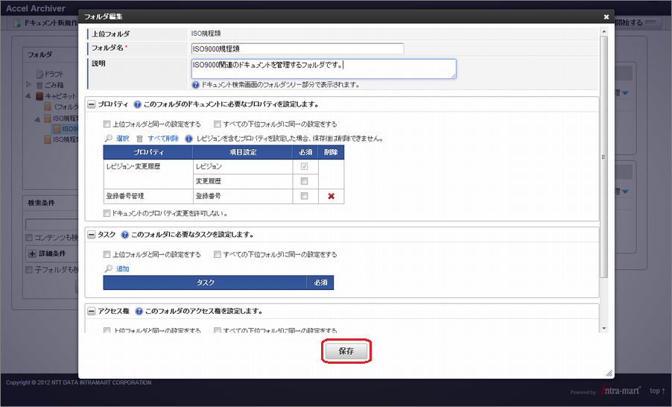This screenshot has width=672, height=407.
Task: Toggle 必須 checkbox for レビジョン row
Action: (x=304, y=166)
